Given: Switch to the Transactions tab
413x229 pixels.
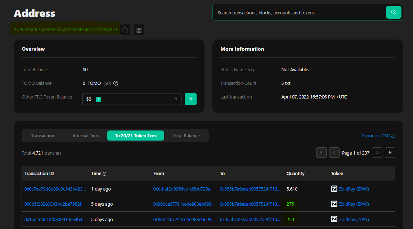Looking at the screenshot, I should [44, 136].
